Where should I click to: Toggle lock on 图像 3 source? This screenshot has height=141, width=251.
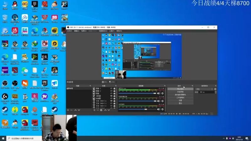pos(114,88)
